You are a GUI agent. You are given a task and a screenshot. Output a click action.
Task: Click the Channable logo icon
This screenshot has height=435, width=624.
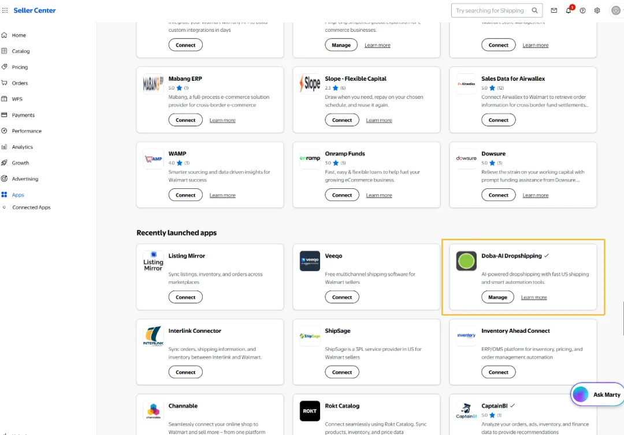click(x=153, y=411)
